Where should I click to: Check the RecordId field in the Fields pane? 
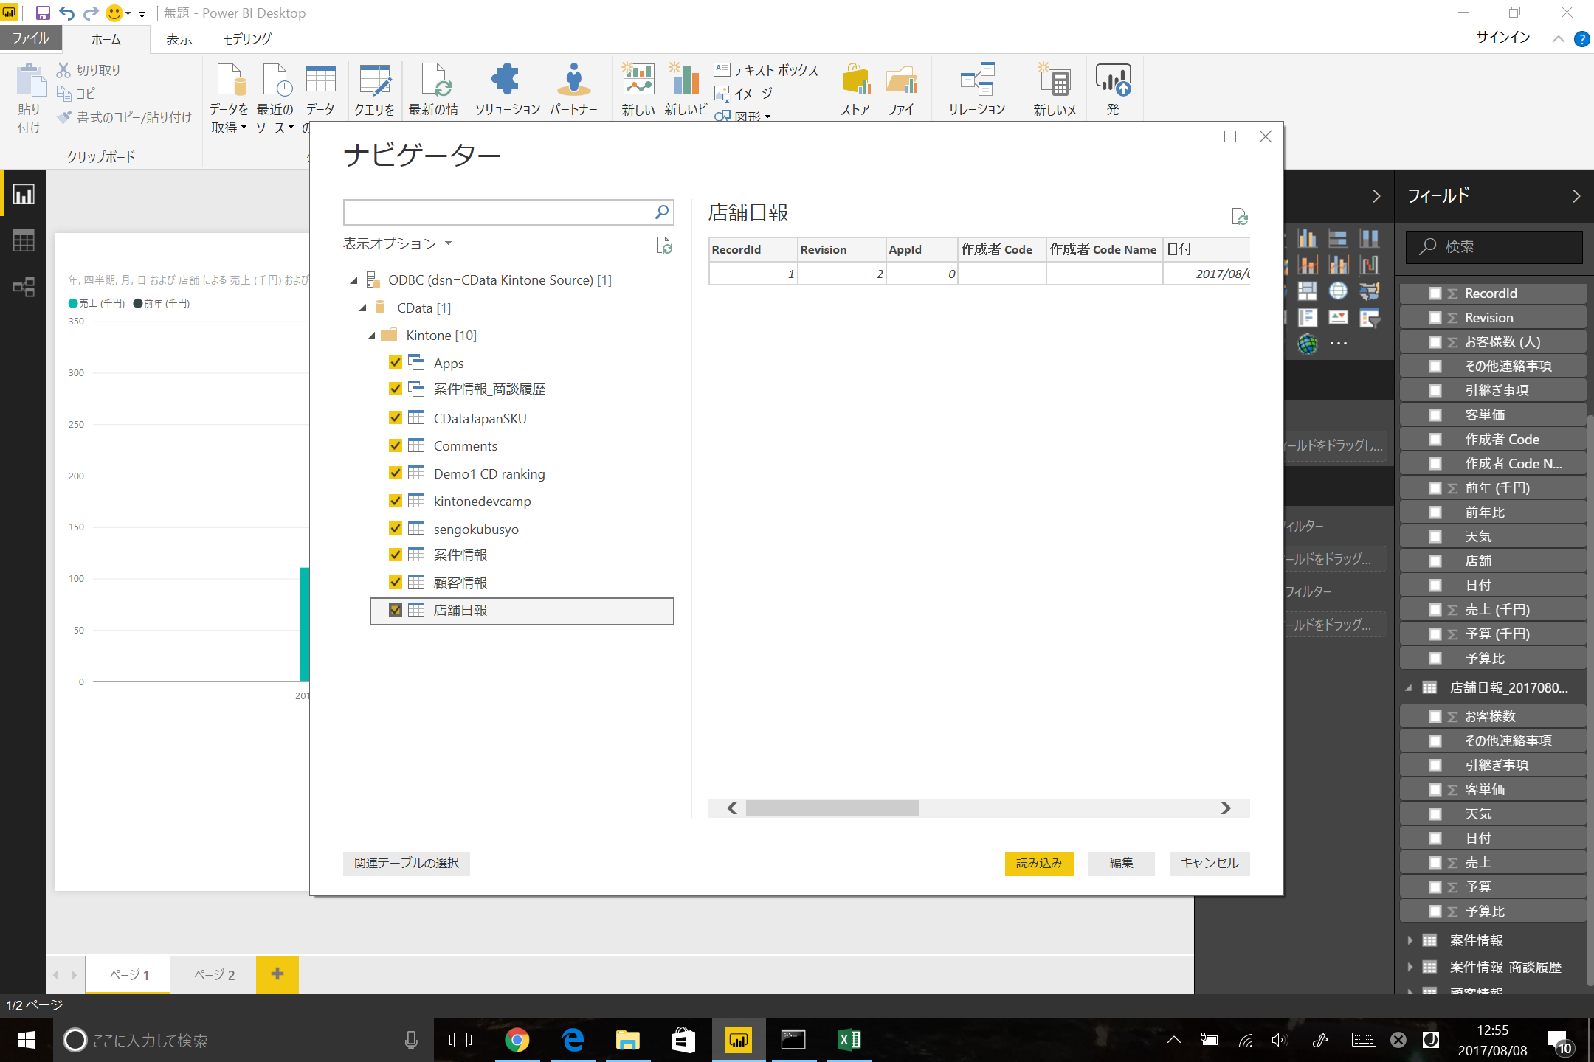pos(1435,293)
